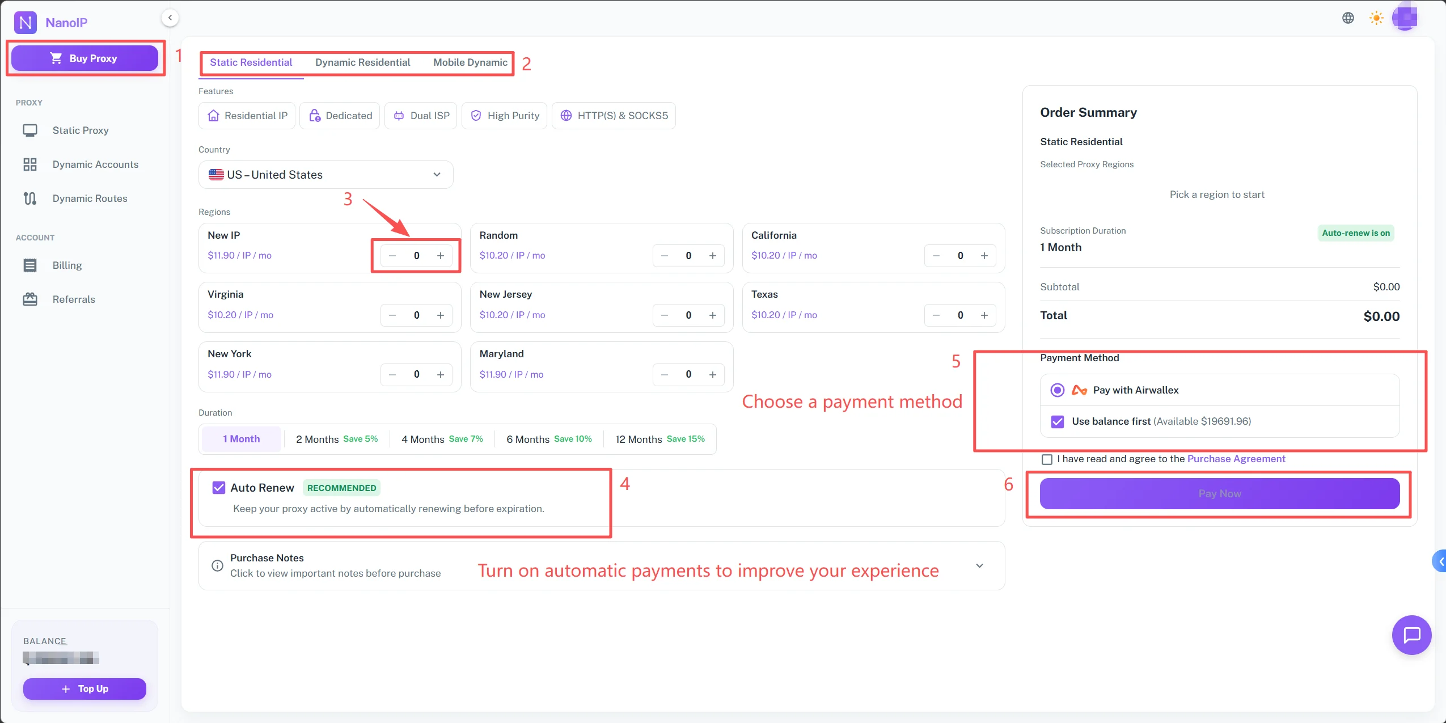This screenshot has width=1446, height=723.
Task: Increase California quantity with plus
Action: click(984, 256)
